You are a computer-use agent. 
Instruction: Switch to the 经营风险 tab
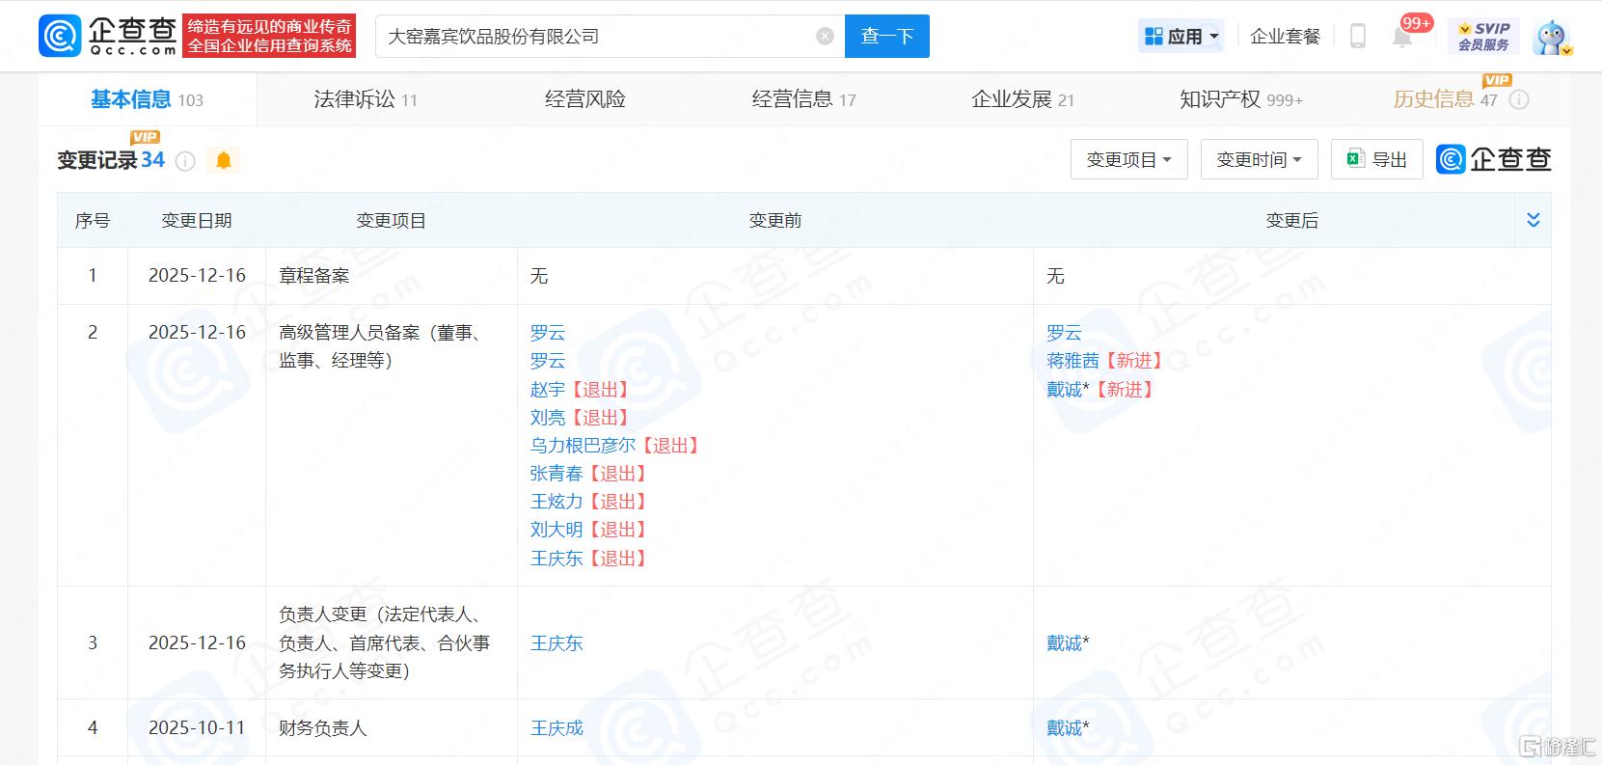[585, 99]
